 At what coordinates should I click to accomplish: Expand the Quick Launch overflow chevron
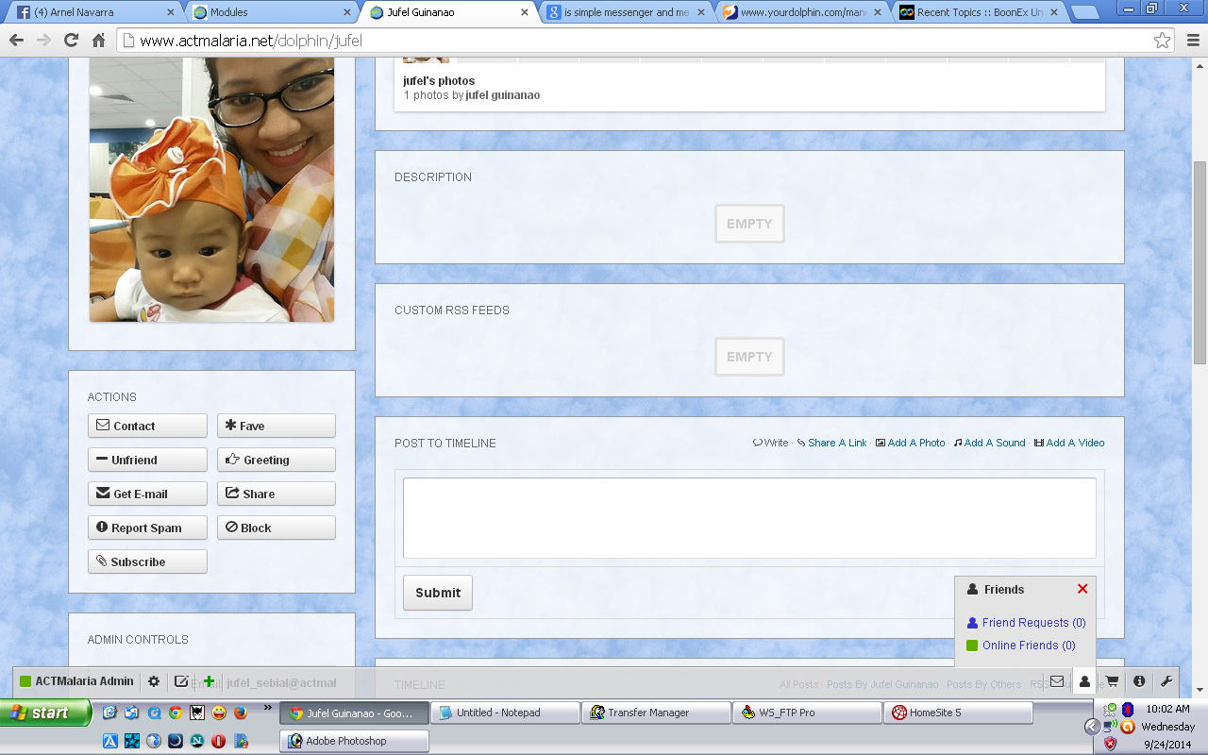tap(267, 707)
